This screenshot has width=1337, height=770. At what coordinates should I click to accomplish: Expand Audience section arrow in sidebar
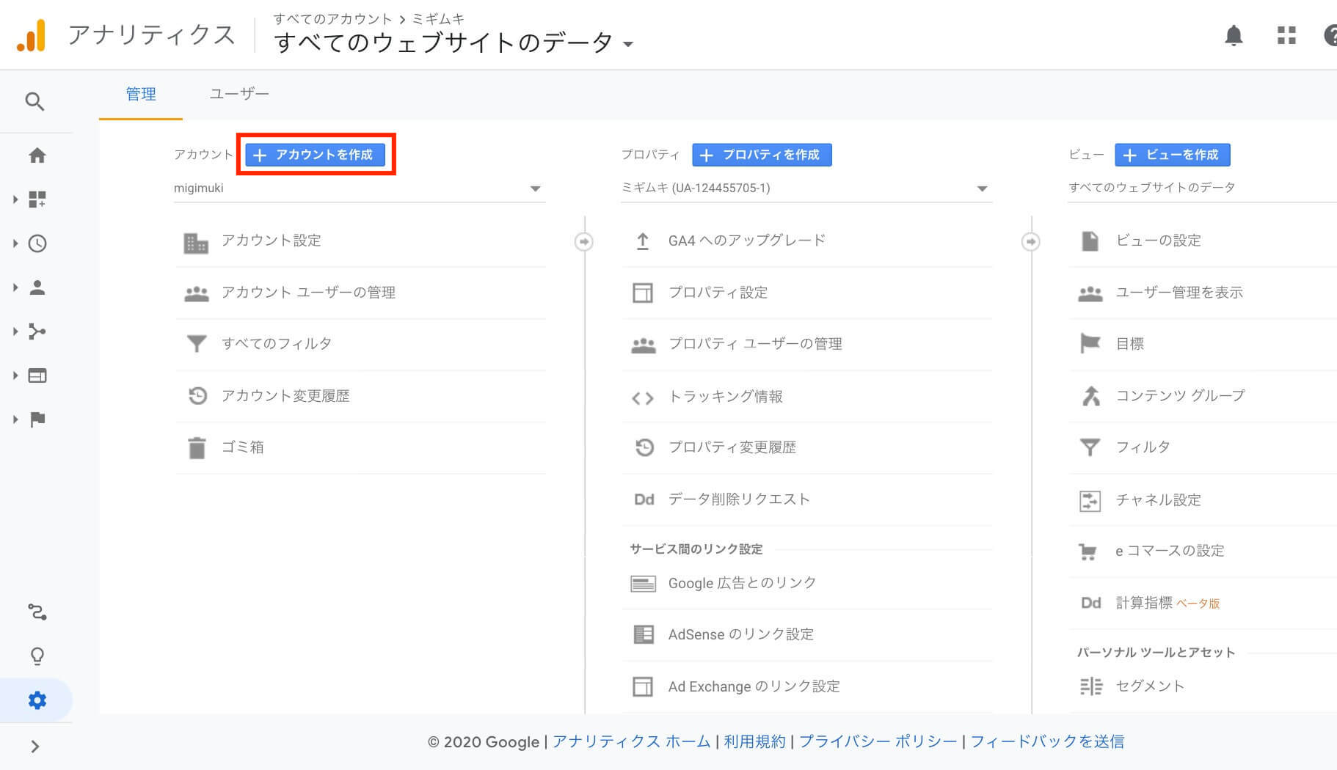(15, 287)
